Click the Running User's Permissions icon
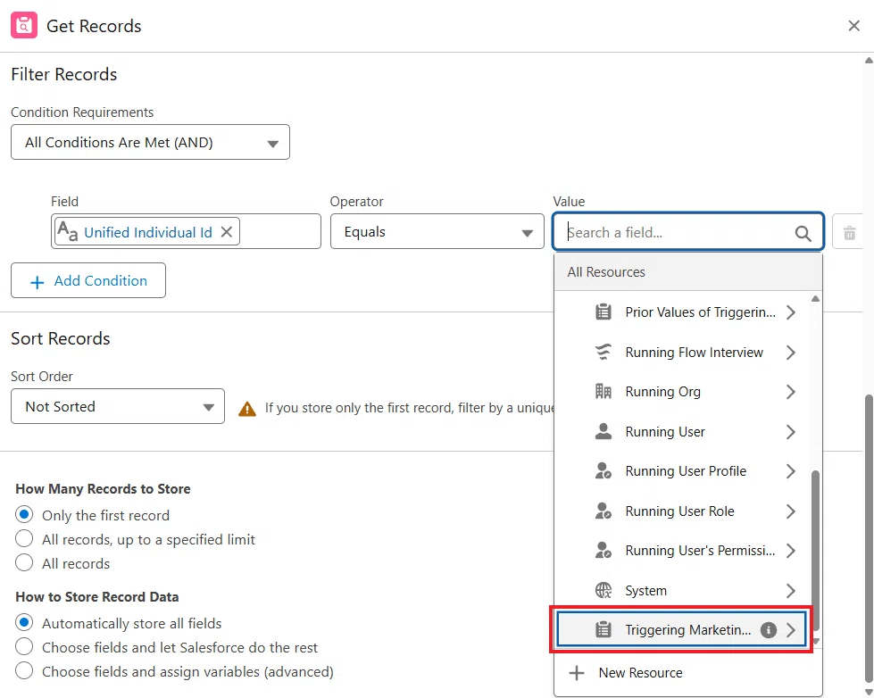This screenshot has height=698, width=874. [x=603, y=550]
